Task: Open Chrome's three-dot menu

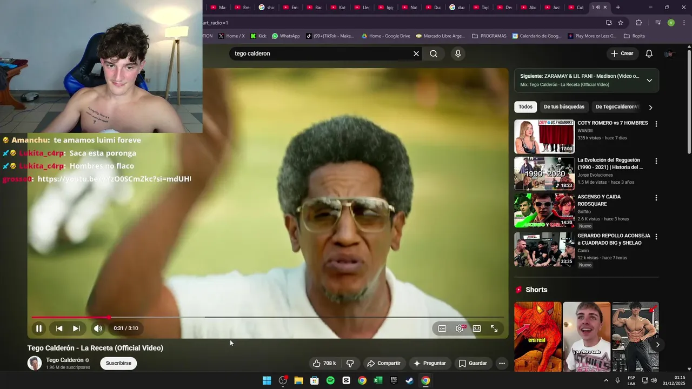Action: click(684, 23)
